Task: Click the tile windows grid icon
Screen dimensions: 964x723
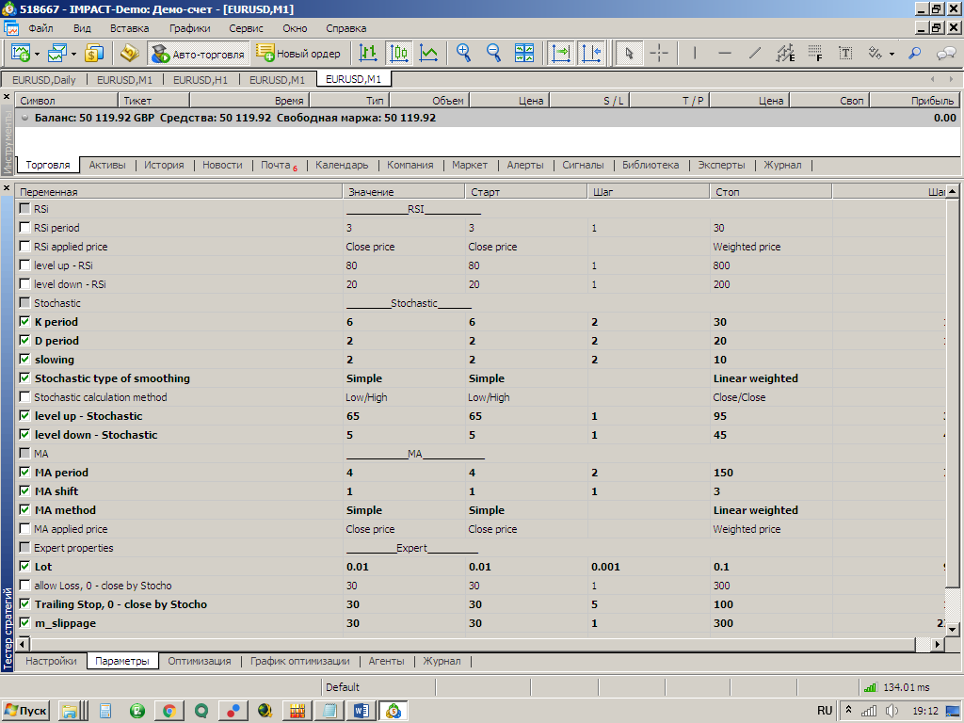Action: 524,54
